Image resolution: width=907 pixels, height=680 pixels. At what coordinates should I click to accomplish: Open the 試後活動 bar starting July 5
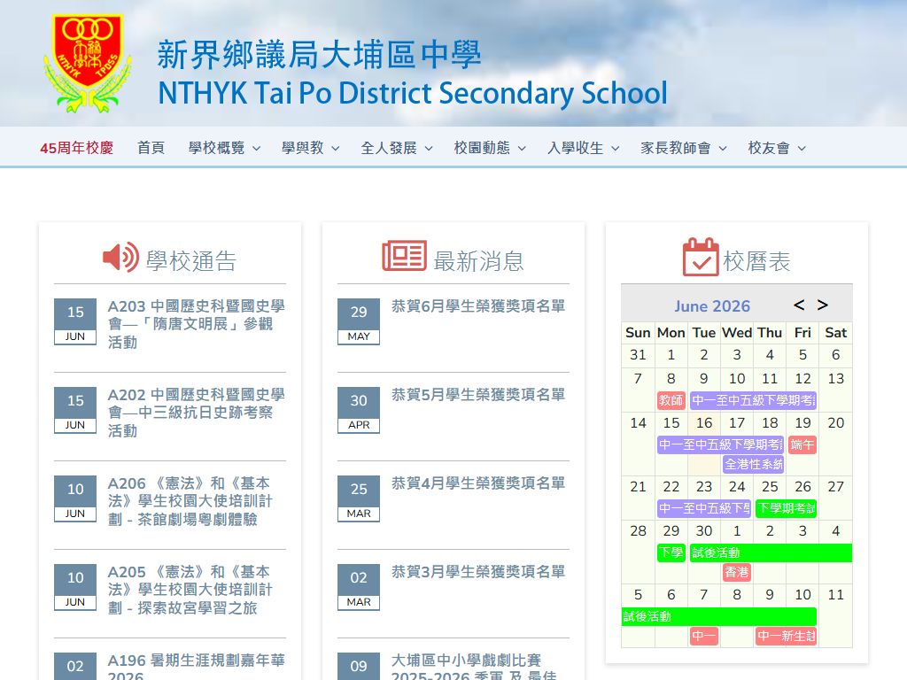click(x=719, y=616)
